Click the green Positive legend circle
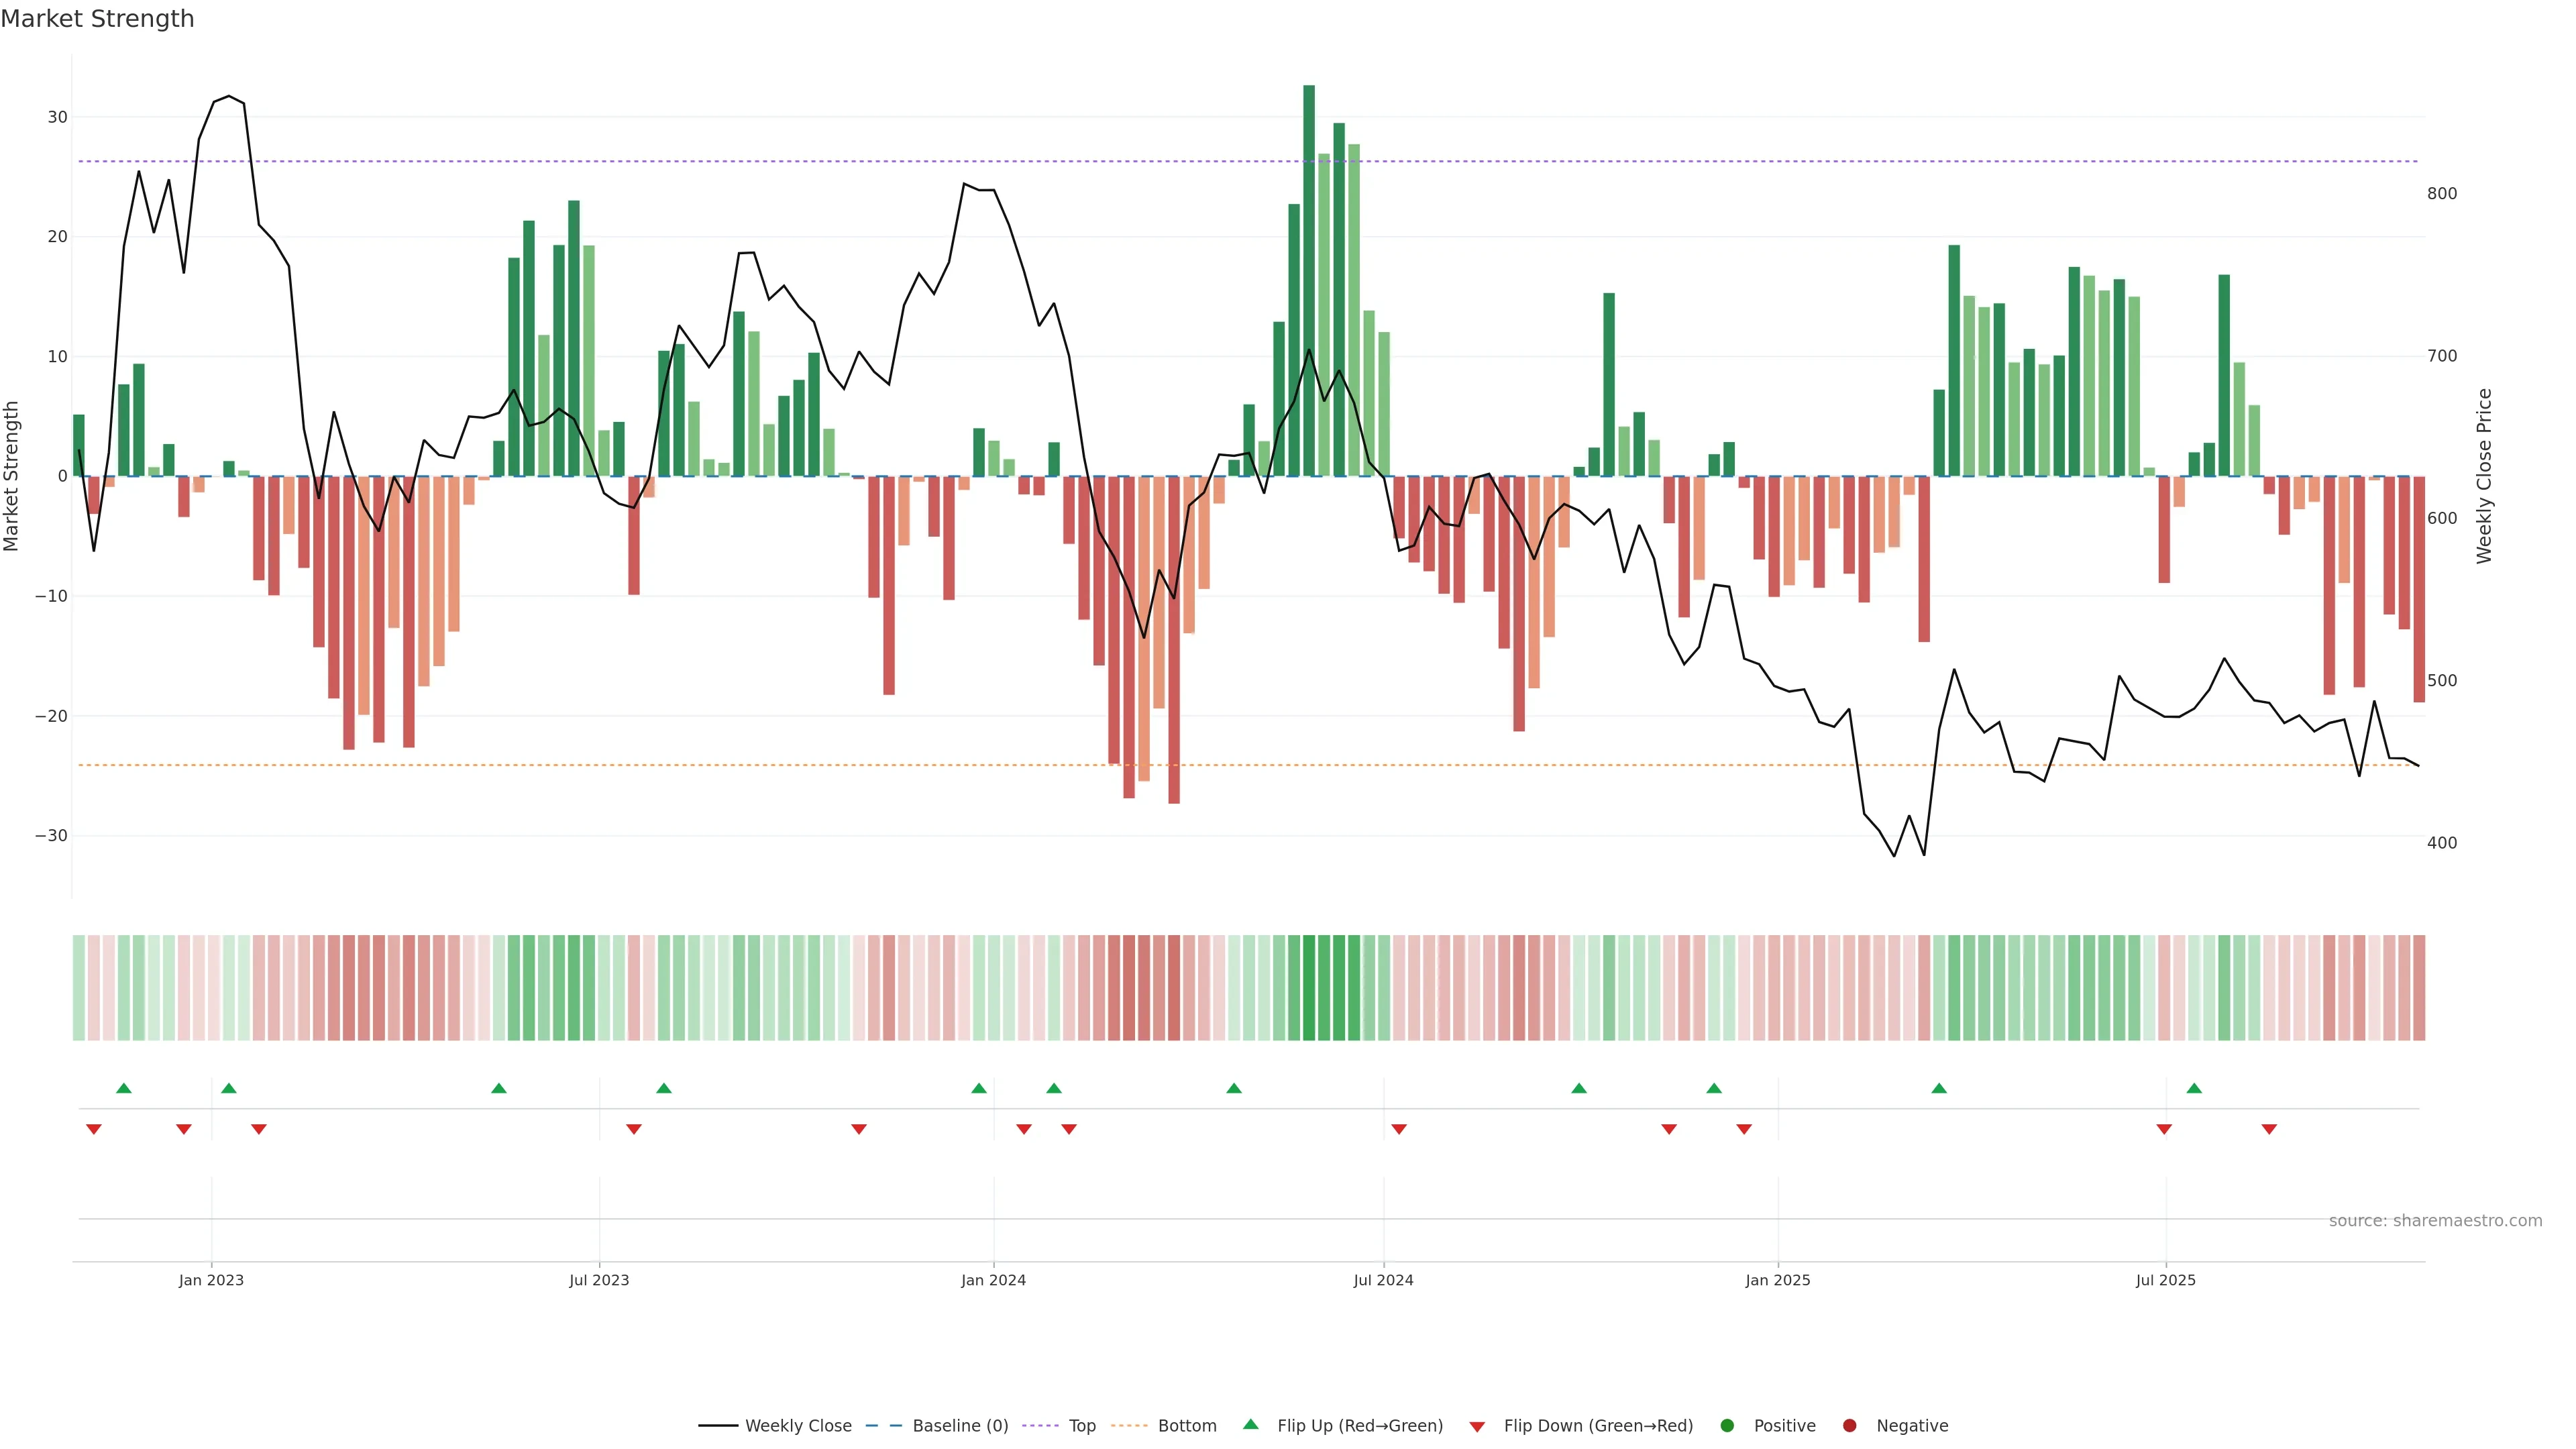This screenshot has height=1449, width=2576. pos(1727,1426)
